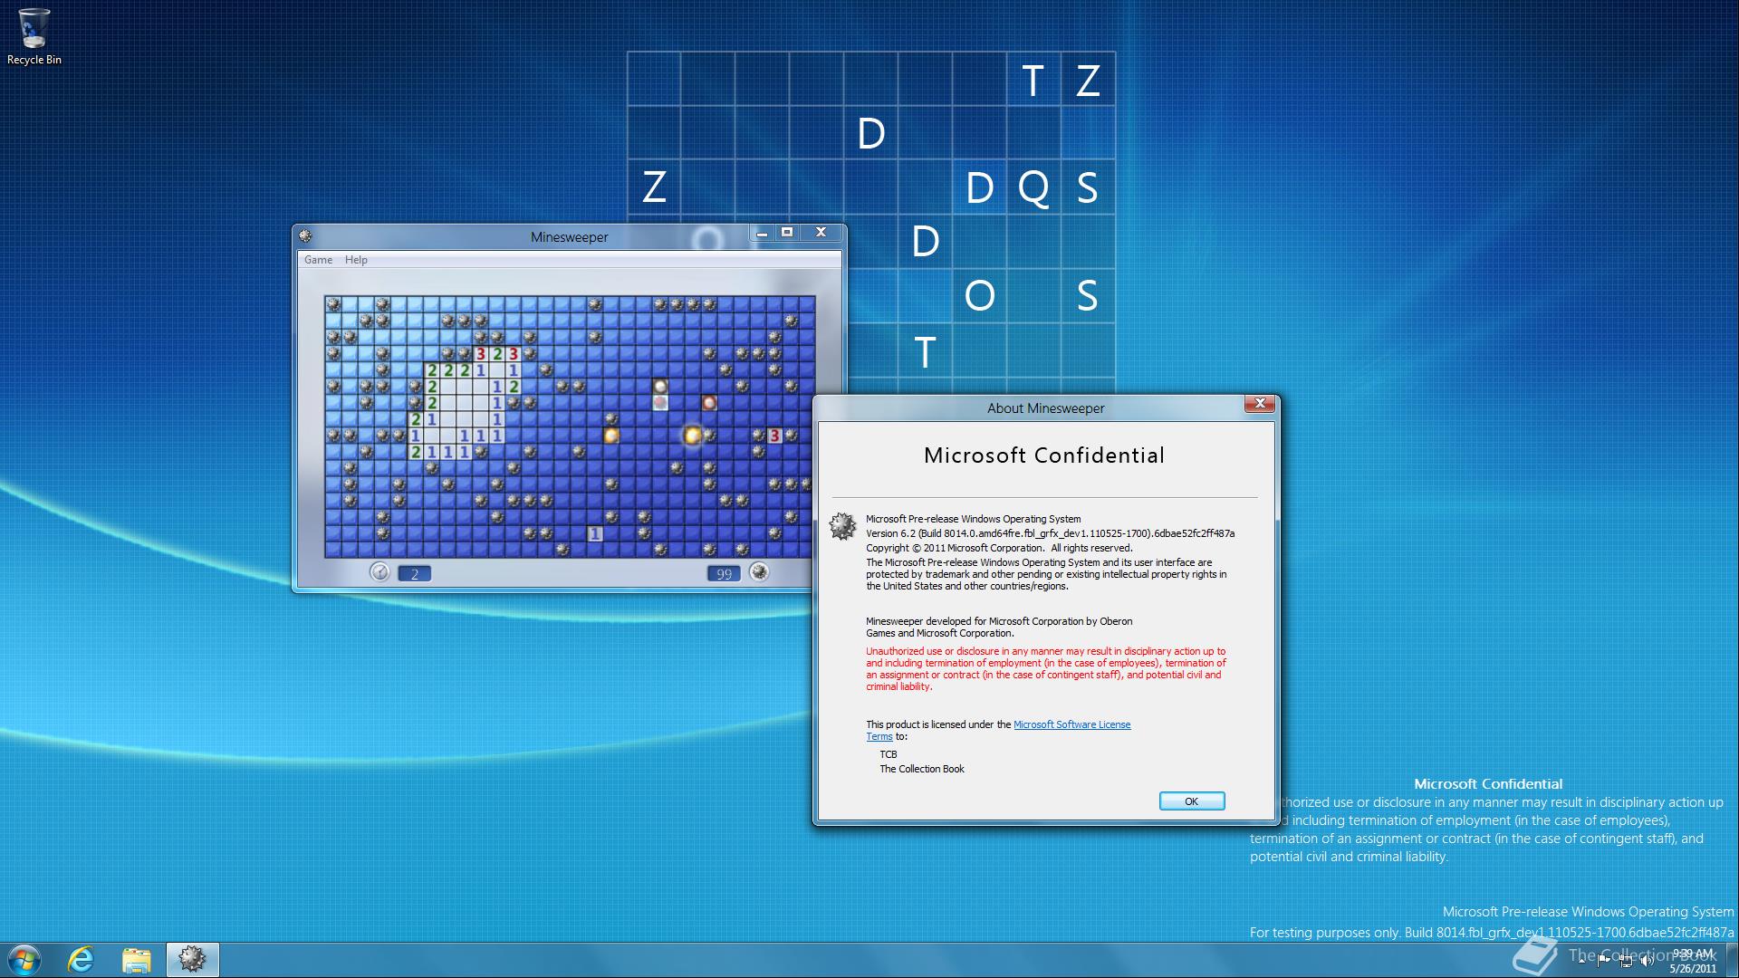The width and height of the screenshot is (1739, 978).
Task: Click the isolated 1 tile near board bottom
Action: point(595,533)
